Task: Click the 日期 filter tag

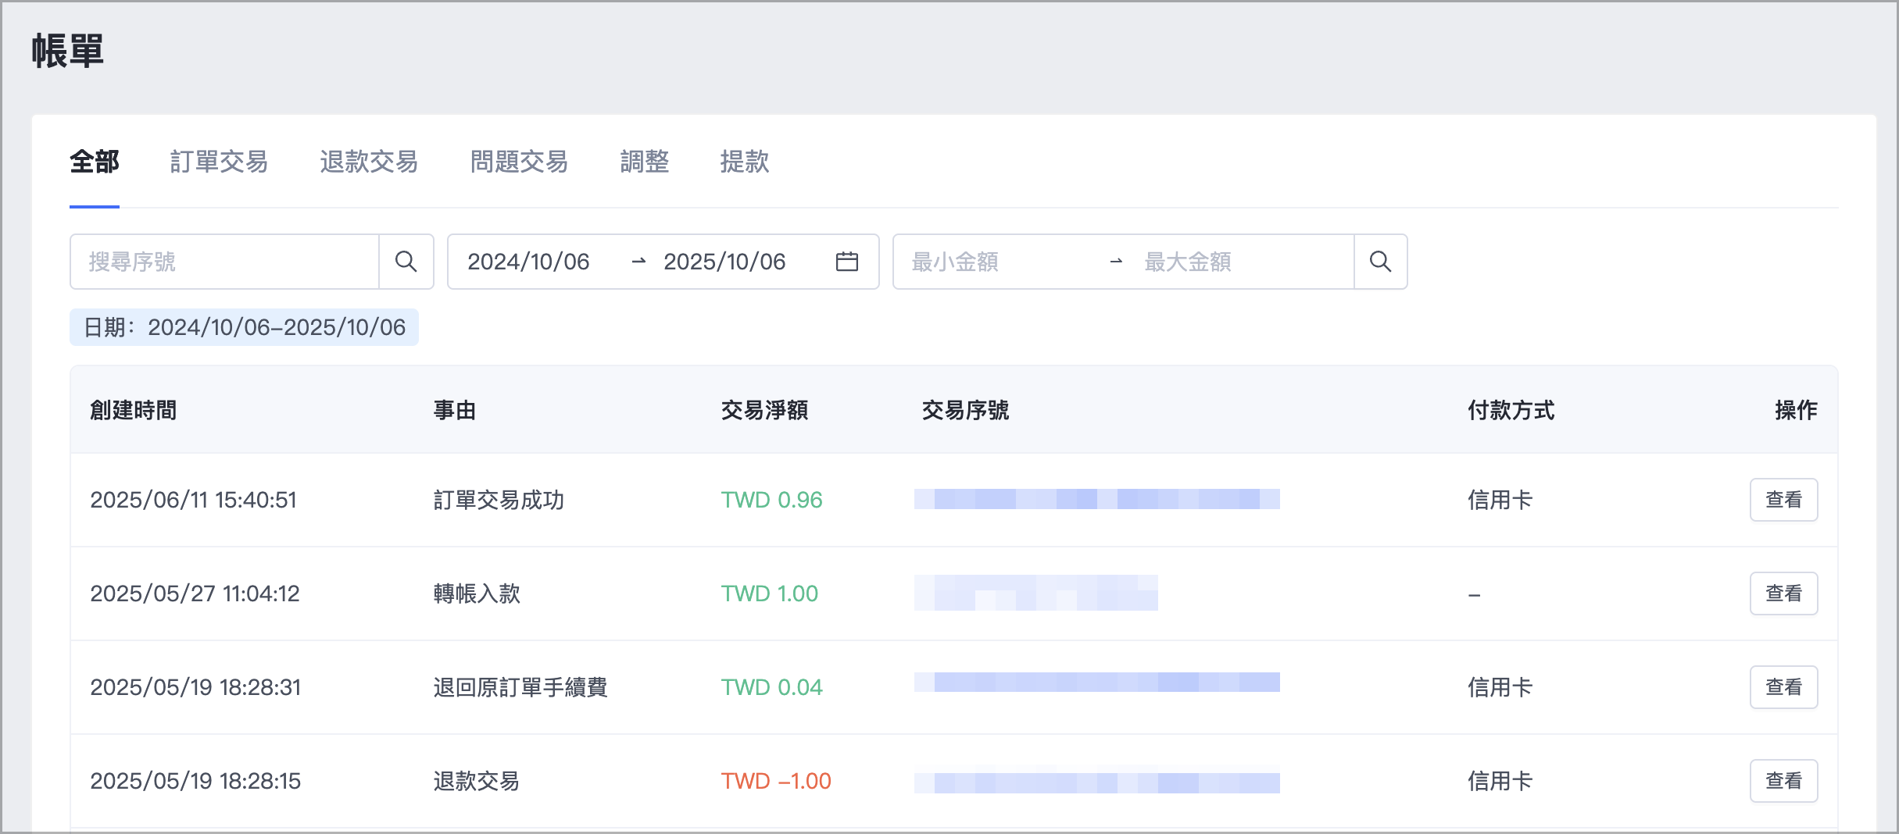Action: pos(244,327)
